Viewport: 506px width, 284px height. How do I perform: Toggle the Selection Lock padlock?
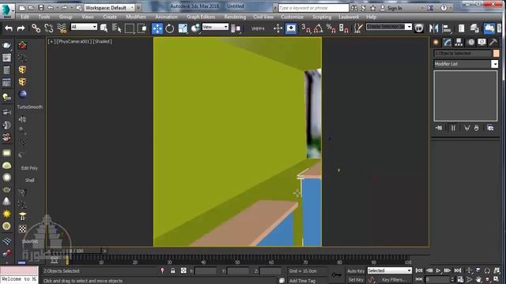pyautogui.click(x=173, y=271)
